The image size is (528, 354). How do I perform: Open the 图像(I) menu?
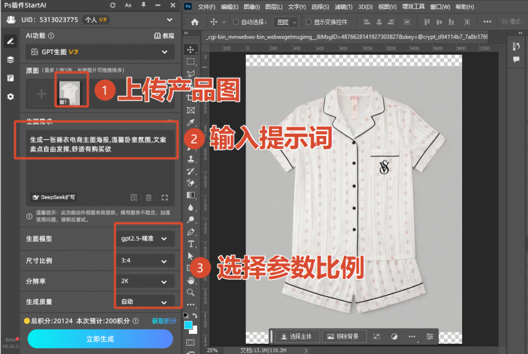(x=252, y=7)
